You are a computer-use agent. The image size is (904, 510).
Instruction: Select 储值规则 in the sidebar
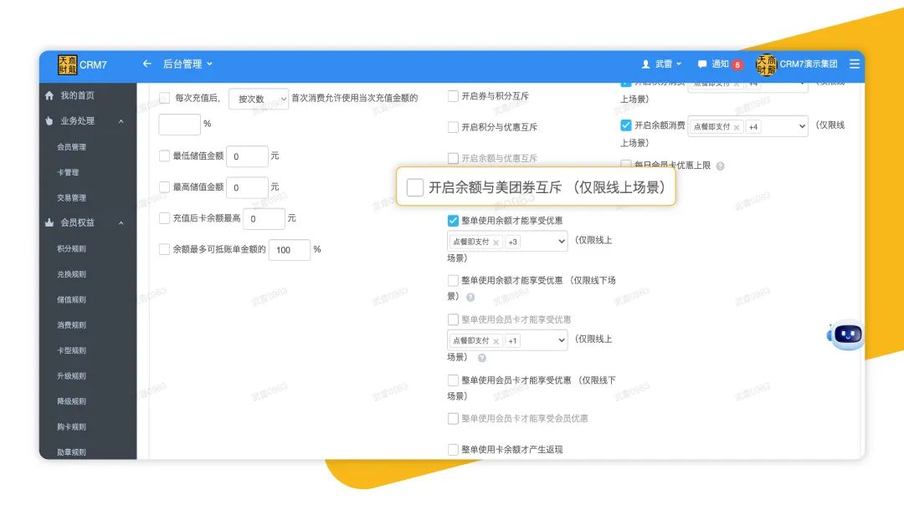71,299
